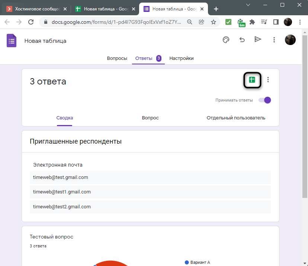
Task: Expand the responses card three-dot menu
Action: (x=269, y=80)
